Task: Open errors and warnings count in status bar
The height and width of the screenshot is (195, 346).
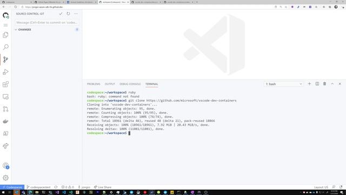Action: [68, 187]
